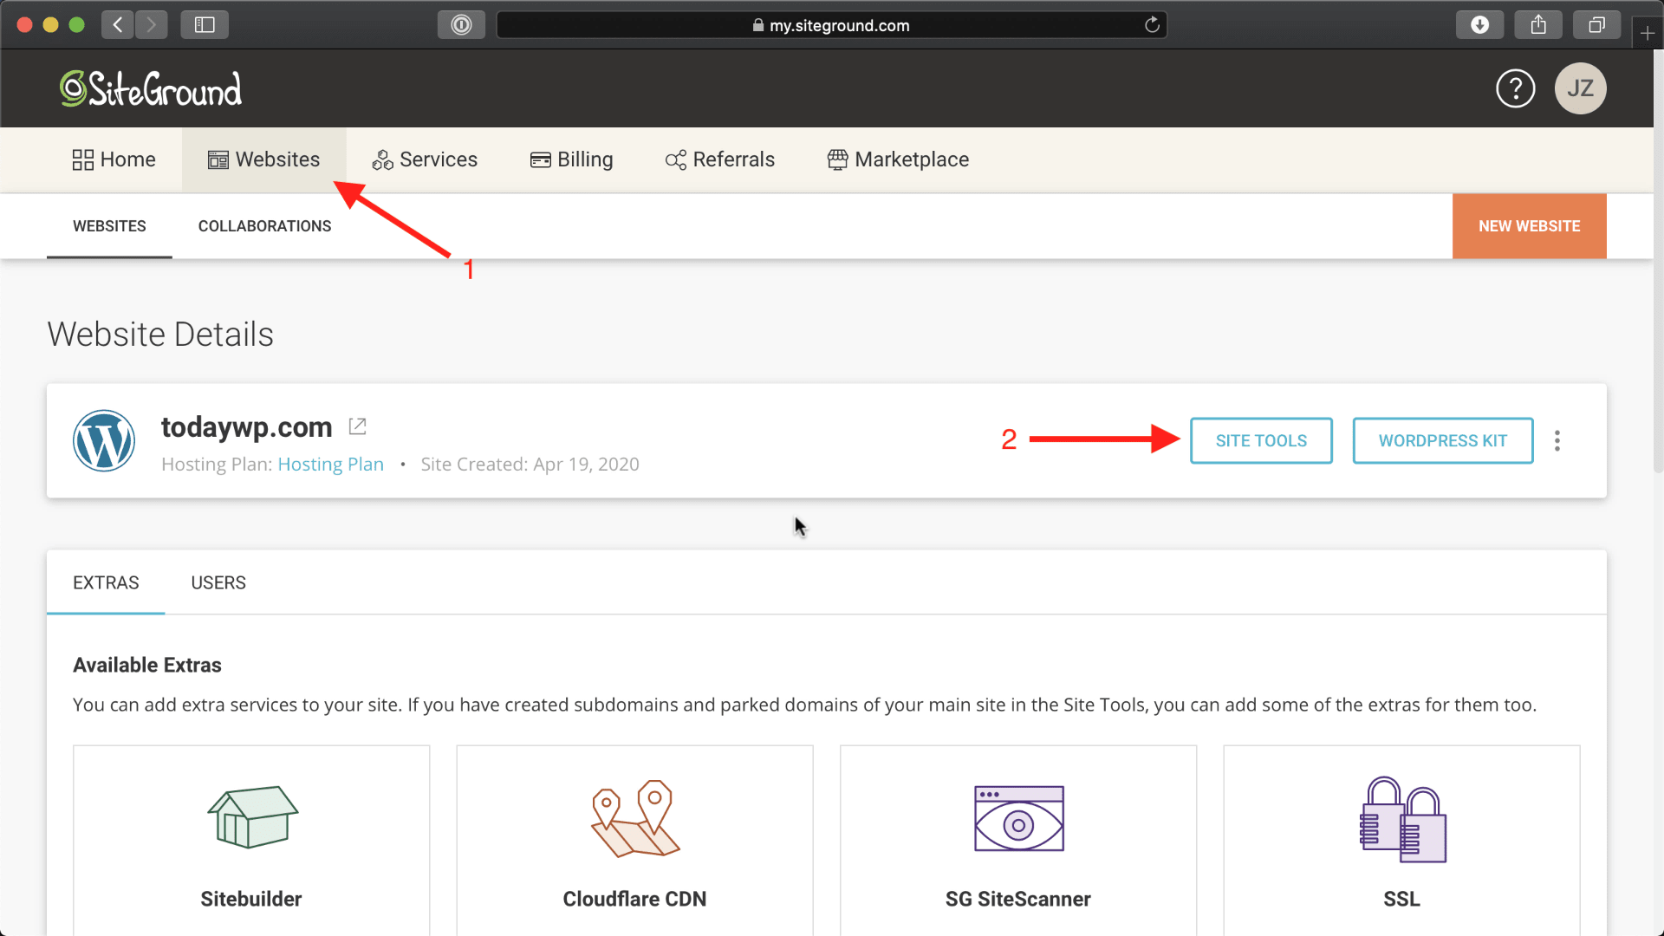
Task: Show all tabs overview icon
Action: point(1596,25)
